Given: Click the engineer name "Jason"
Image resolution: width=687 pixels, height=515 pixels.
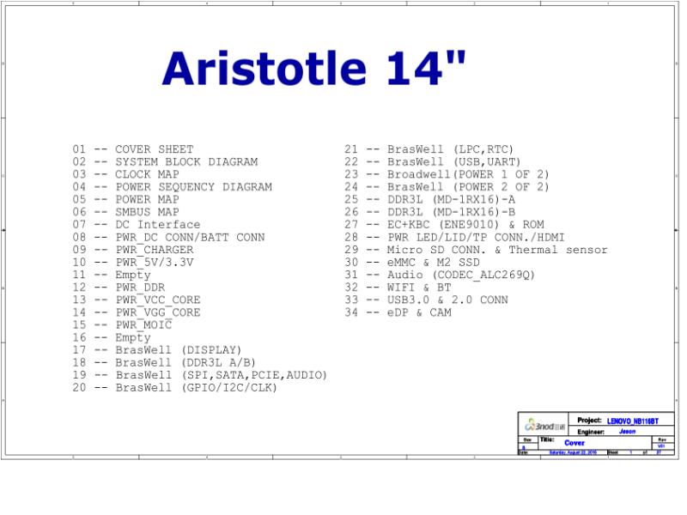Looking at the screenshot, I should 627,432.
